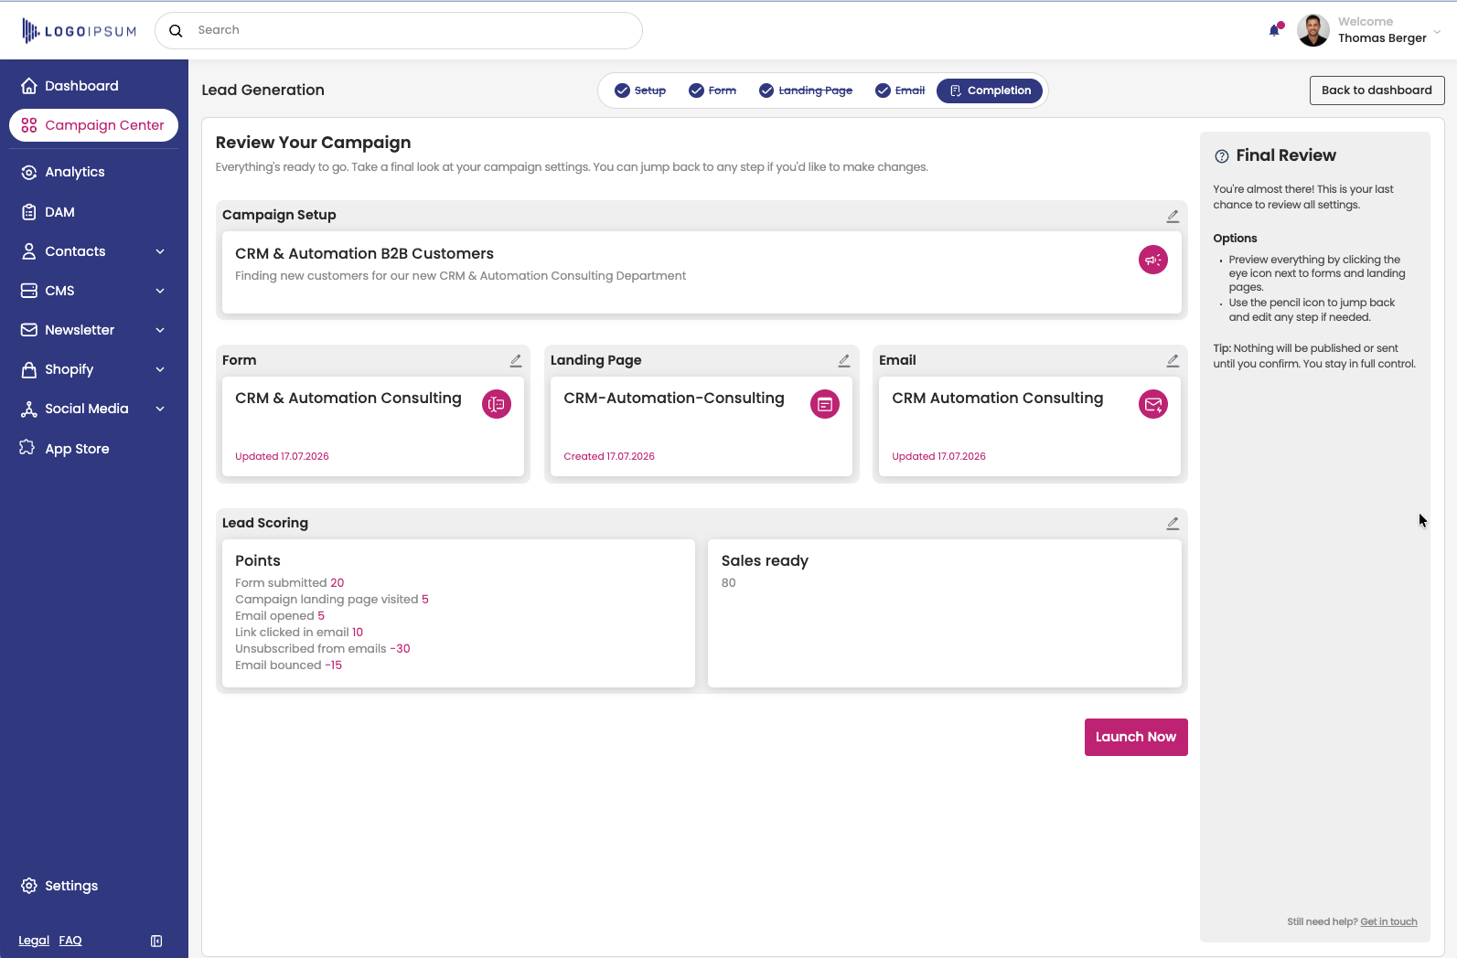Screen dimensions: 1457x958
Task: Open the Get in touch link
Action: (1388, 921)
